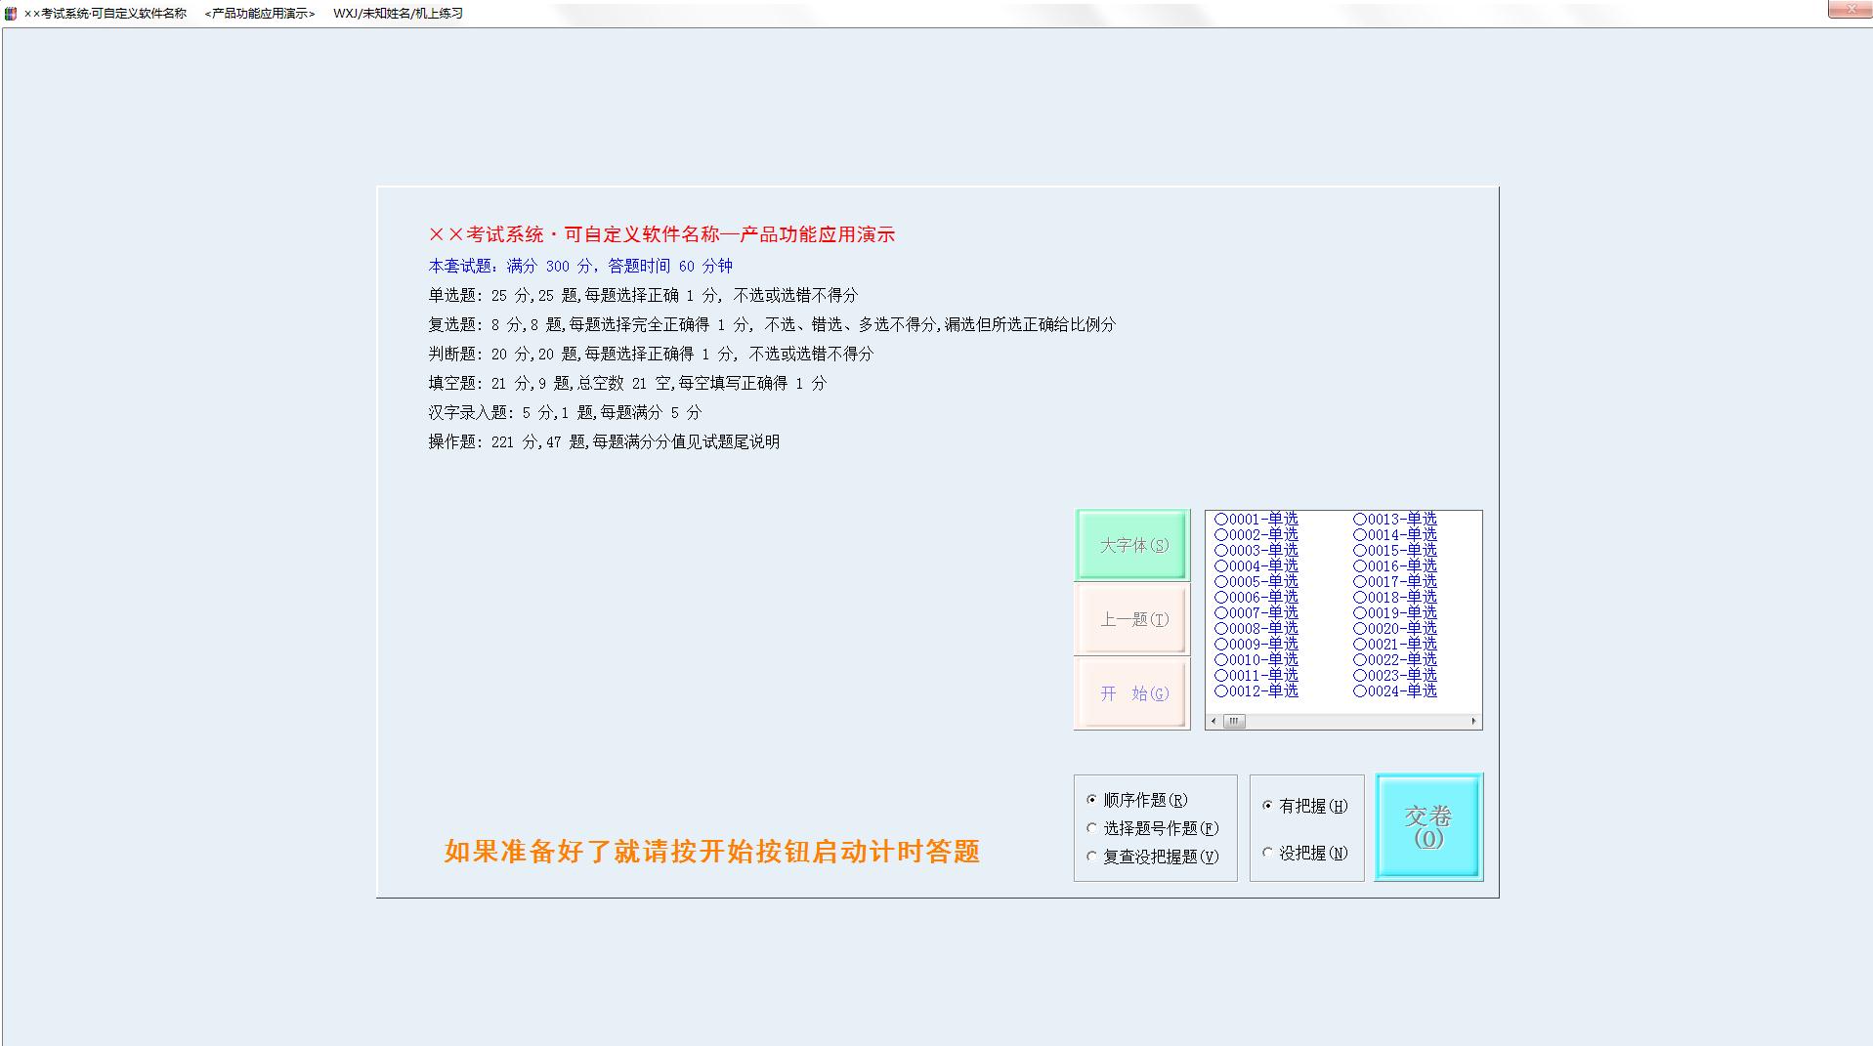Viewport: 1873px width, 1046px height.
Task: Close the exam system window
Action: pyautogui.click(x=1850, y=9)
